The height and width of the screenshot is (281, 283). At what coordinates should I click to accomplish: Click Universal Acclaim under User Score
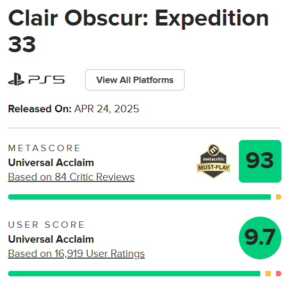51,239
